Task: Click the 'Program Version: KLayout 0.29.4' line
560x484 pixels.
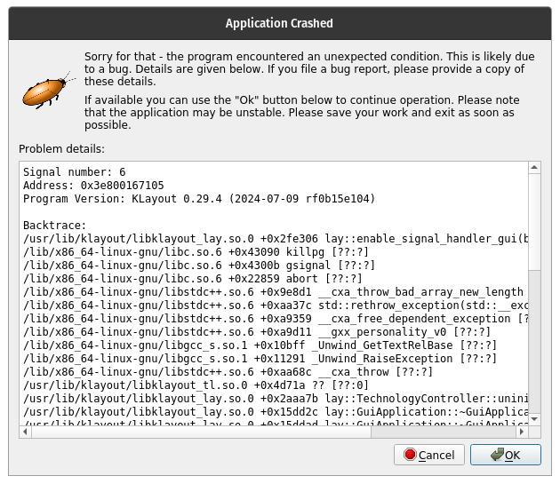Action: tap(199, 198)
